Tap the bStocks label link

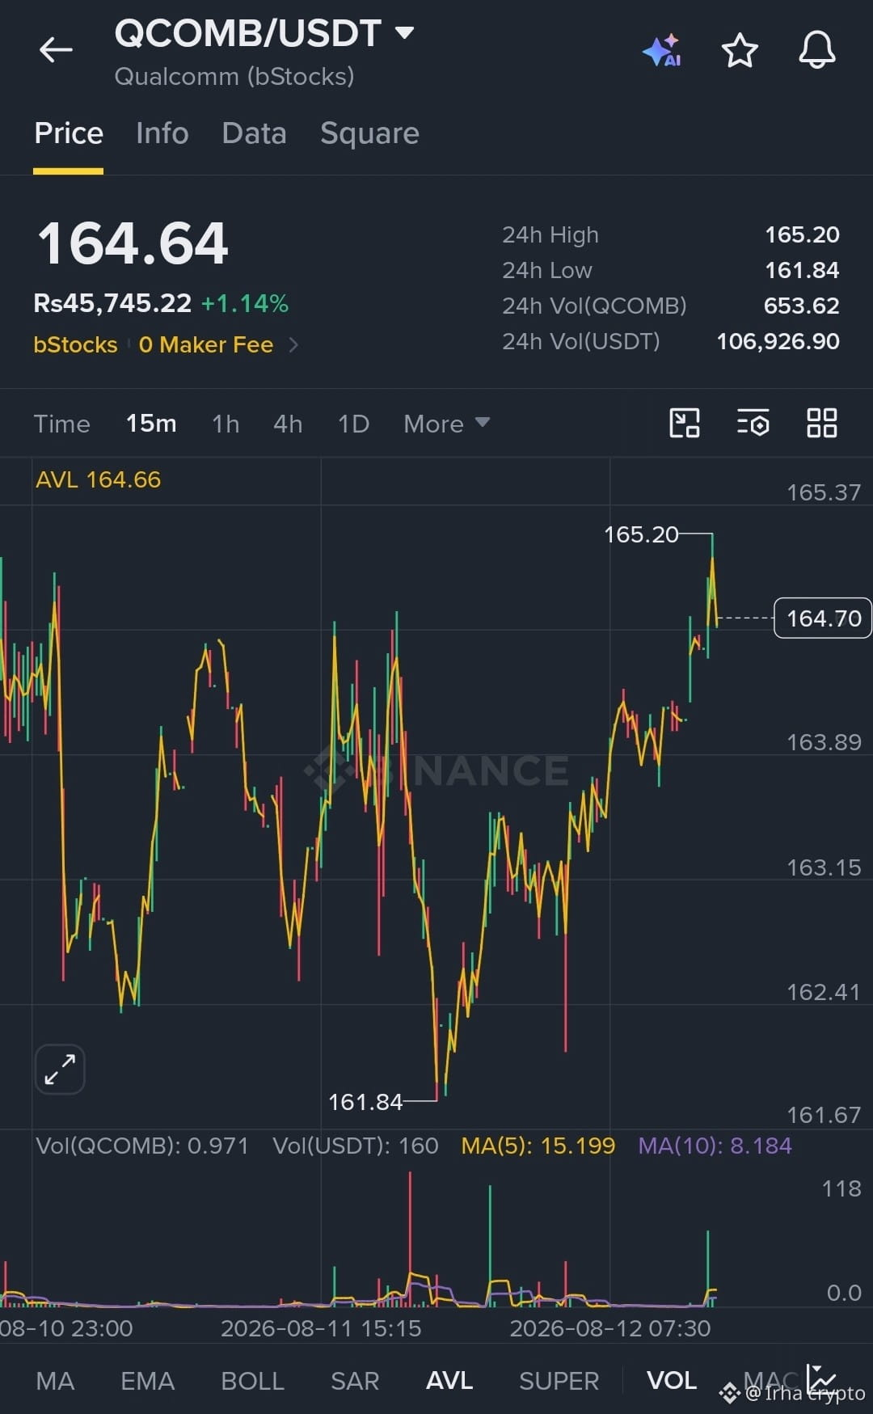tap(75, 345)
